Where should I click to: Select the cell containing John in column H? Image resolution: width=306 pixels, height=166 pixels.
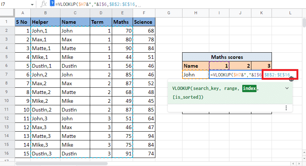coord(195,75)
